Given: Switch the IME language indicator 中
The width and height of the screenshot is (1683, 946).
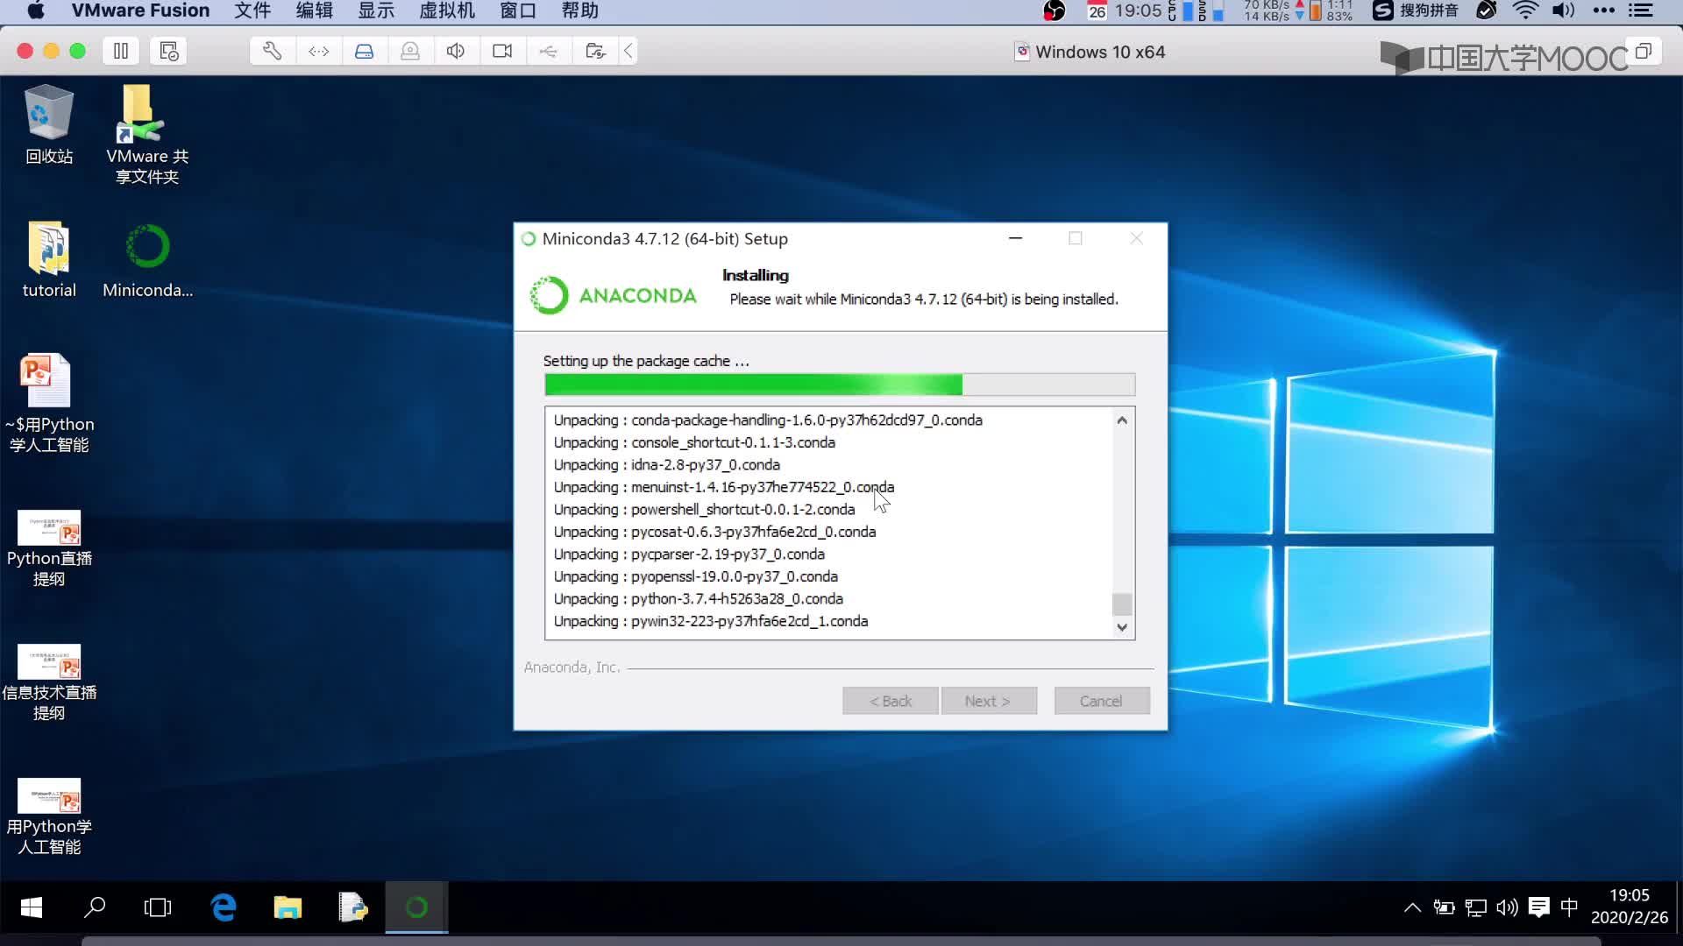Looking at the screenshot, I should point(1569,907).
